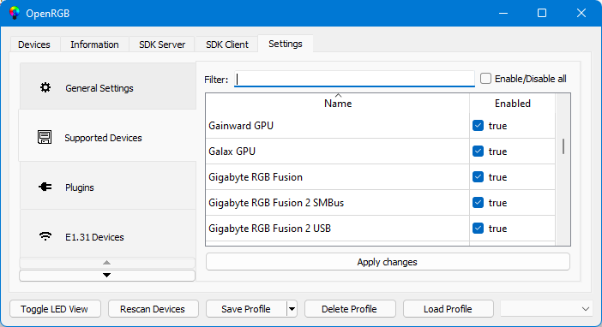The height and width of the screenshot is (327, 602).
Task: Switch to the SDK Server tab
Action: (162, 45)
